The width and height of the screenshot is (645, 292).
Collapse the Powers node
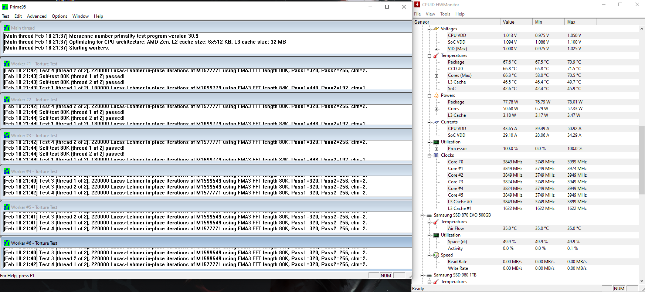(429, 95)
